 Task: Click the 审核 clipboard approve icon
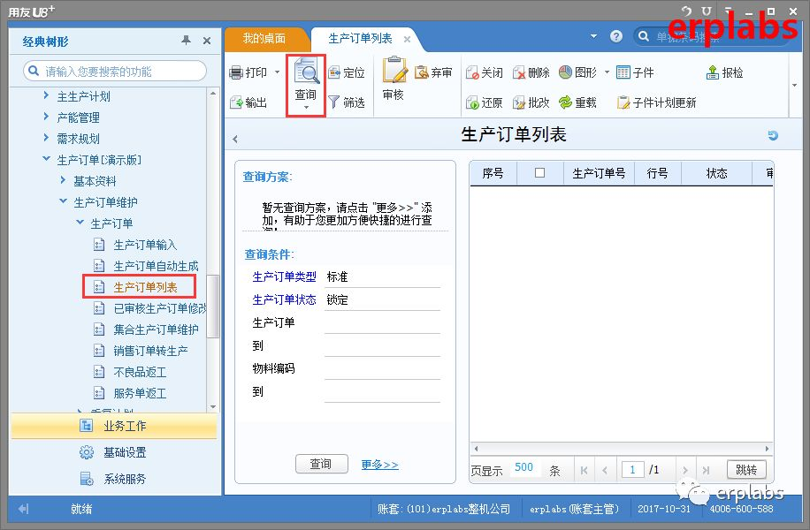point(394,70)
